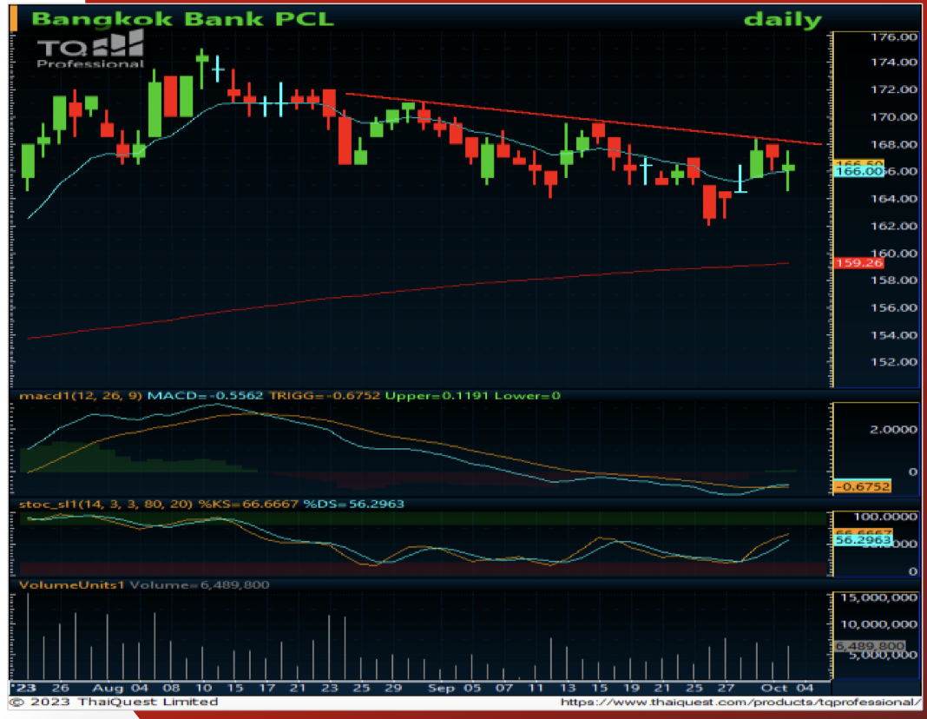Open the thaiquest.com tqprofessional URL
The height and width of the screenshot is (719, 927).
pos(740,702)
